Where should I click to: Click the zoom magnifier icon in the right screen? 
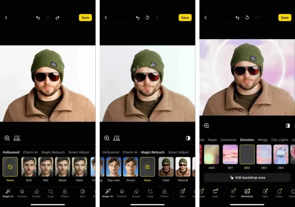(206, 126)
